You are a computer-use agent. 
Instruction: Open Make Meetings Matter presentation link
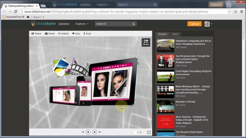click(193, 89)
